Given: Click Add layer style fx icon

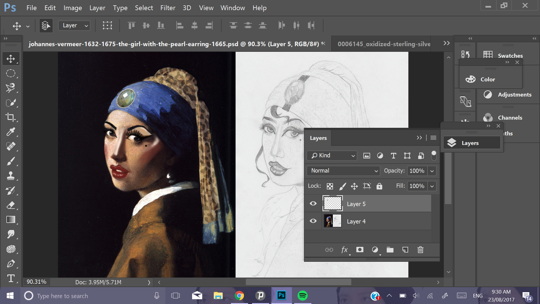Looking at the screenshot, I should 345,250.
